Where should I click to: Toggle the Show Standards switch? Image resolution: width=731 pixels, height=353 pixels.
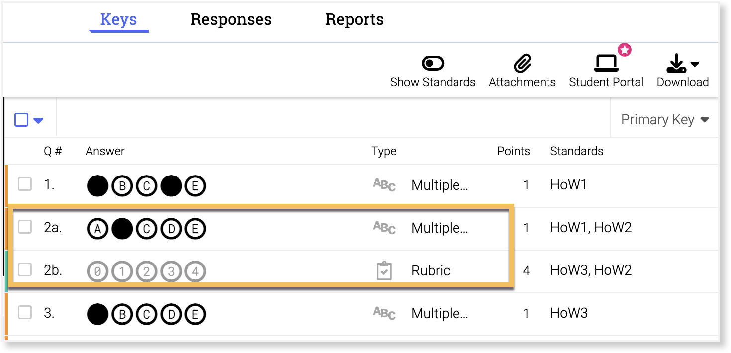click(x=433, y=64)
